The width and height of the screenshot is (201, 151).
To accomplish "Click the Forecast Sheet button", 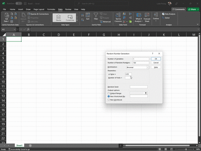I will click(x=147, y=18).
